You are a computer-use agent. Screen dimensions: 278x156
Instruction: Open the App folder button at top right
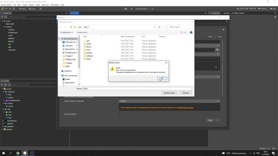click(x=273, y=9)
